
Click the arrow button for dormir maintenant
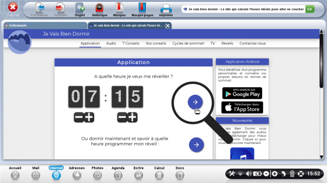[x=196, y=145]
